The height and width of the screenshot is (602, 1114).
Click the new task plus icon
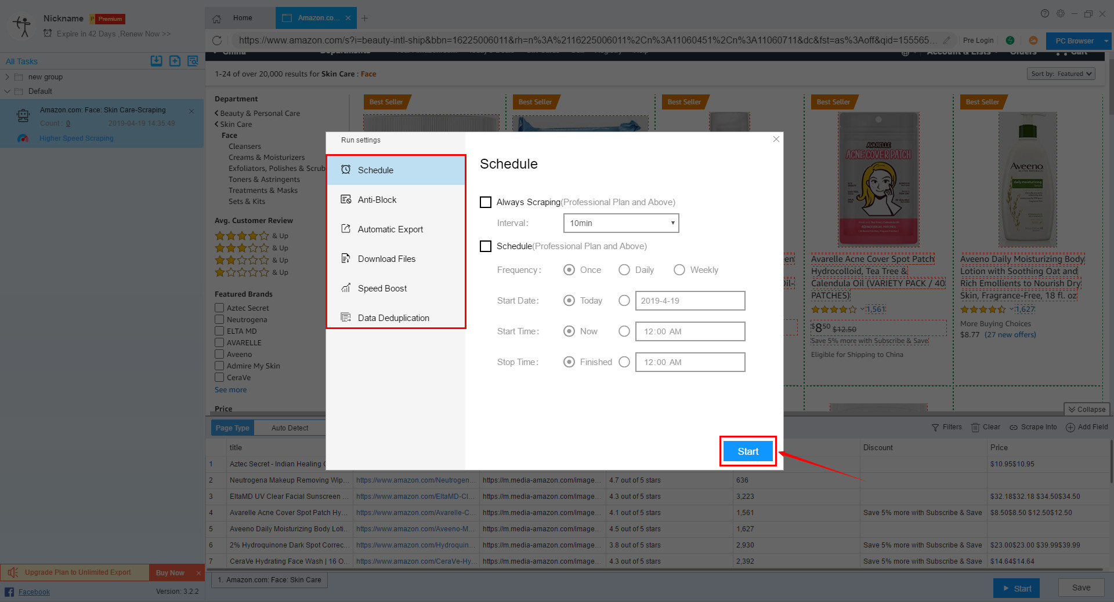tap(175, 61)
